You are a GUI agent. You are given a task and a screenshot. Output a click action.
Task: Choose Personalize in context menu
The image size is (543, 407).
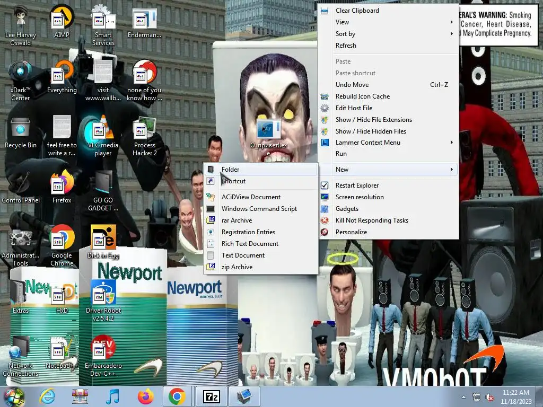(389, 232)
